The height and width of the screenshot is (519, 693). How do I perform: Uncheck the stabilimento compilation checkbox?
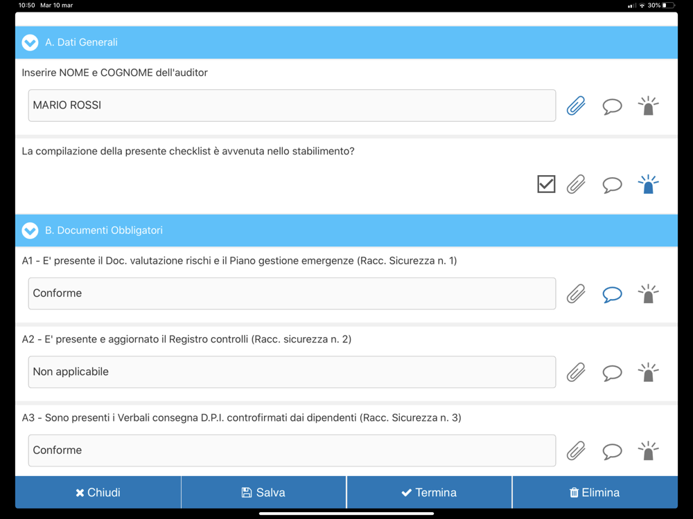click(x=546, y=184)
